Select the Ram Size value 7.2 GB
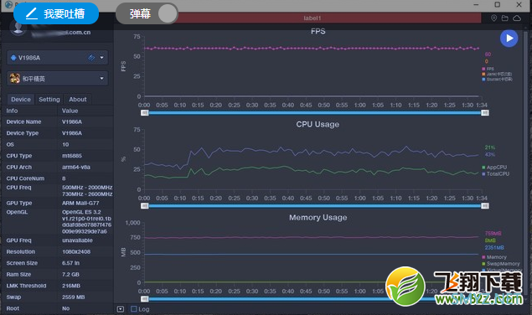Viewport: 532px width, 315px height. pyautogui.click(x=70, y=274)
